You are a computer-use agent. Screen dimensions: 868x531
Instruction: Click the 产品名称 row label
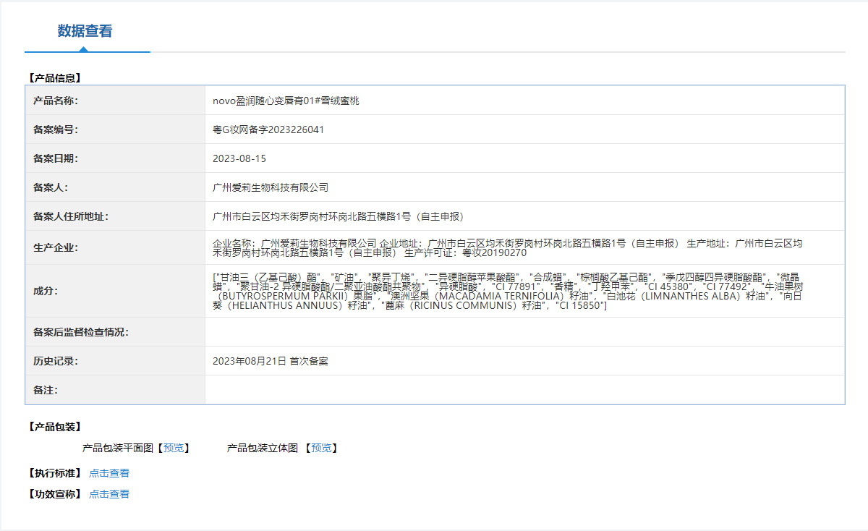(x=56, y=101)
